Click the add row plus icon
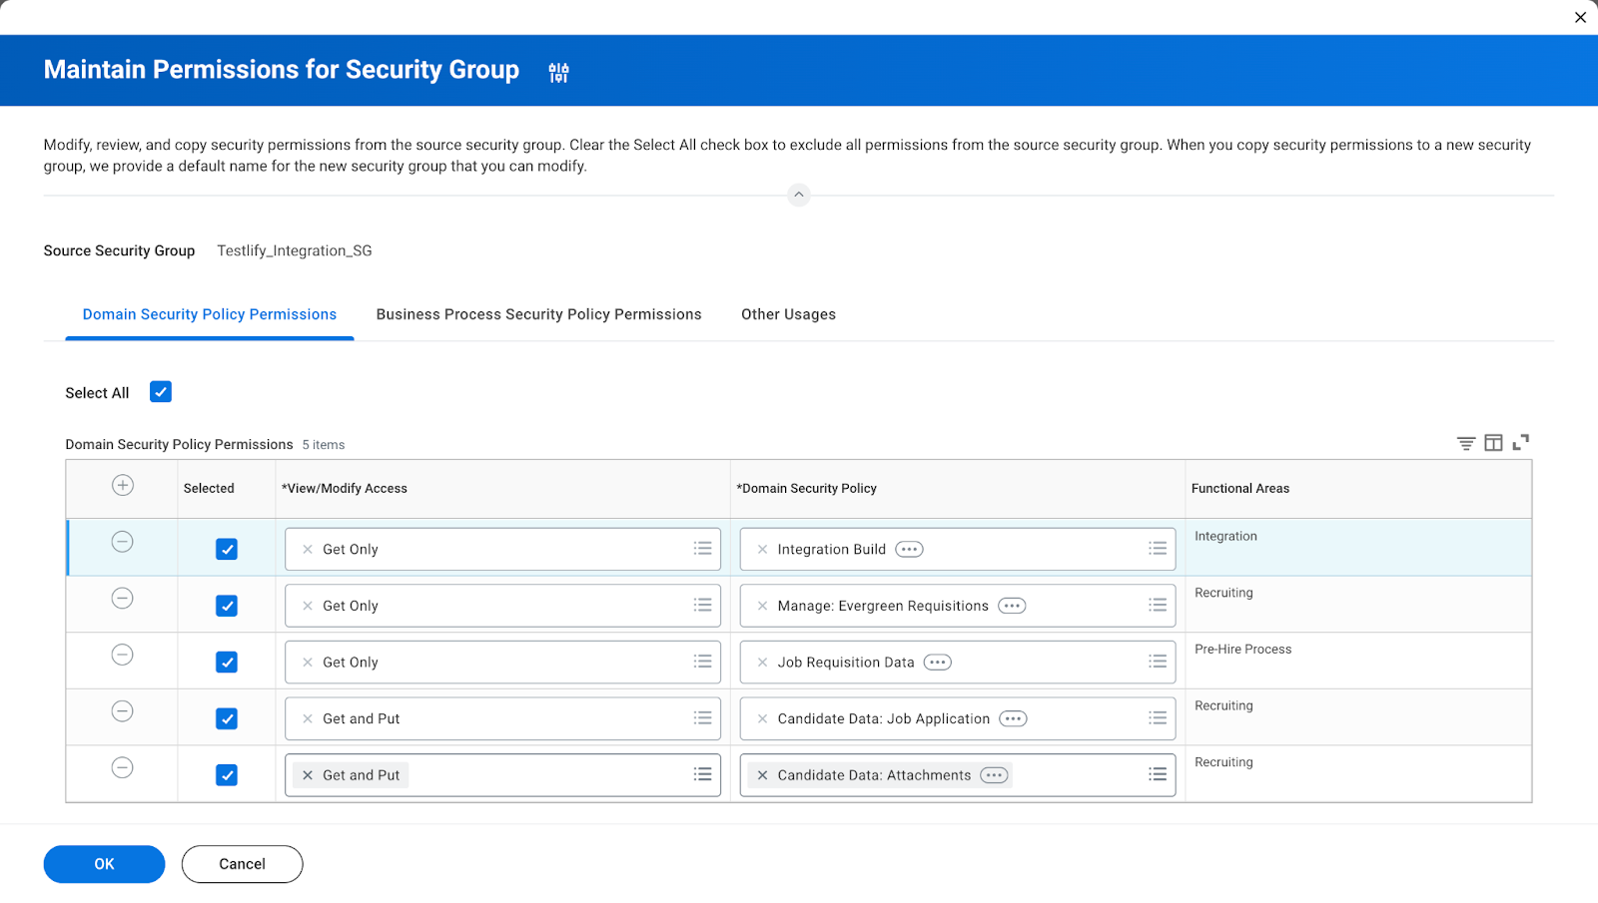Image resolution: width=1598 pixels, height=903 pixels. coord(122,486)
